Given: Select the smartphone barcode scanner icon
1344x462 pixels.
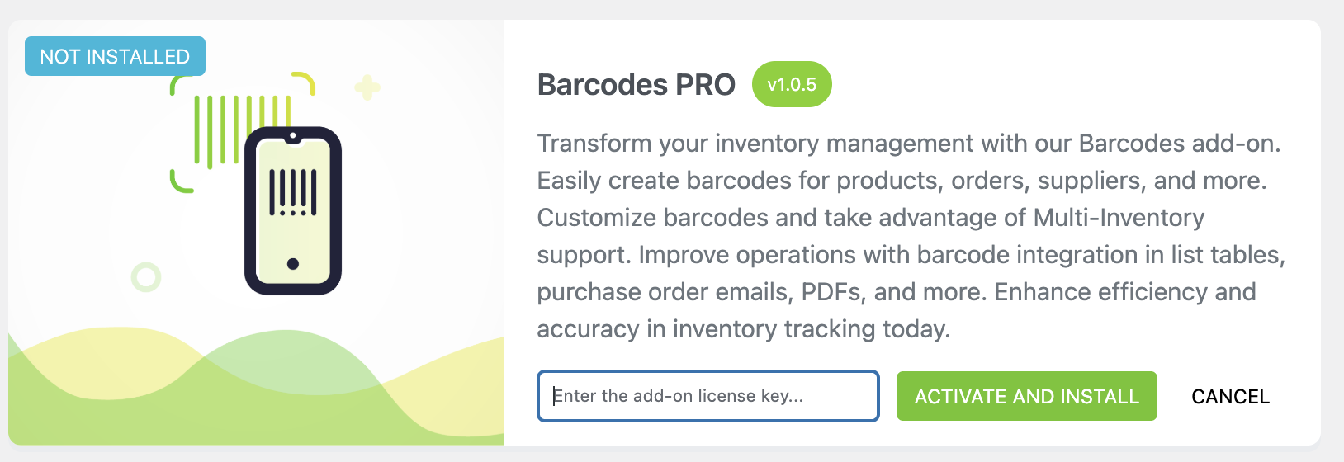Looking at the screenshot, I should click(x=293, y=211).
